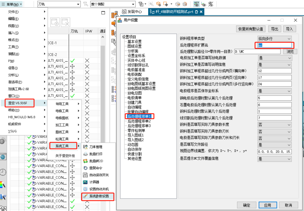
Task: Select 后处理程序单2 tree item
Action: point(139,121)
